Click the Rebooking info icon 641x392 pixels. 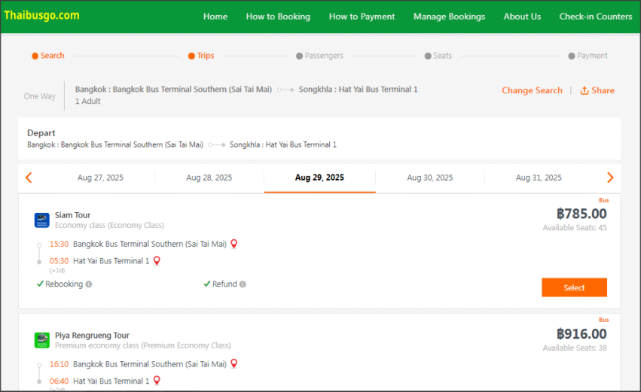click(89, 284)
